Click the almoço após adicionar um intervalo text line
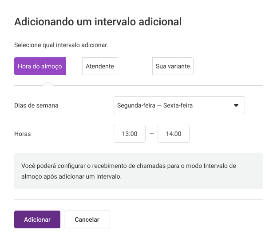The width and height of the screenshot is (277, 243). tap(71, 176)
